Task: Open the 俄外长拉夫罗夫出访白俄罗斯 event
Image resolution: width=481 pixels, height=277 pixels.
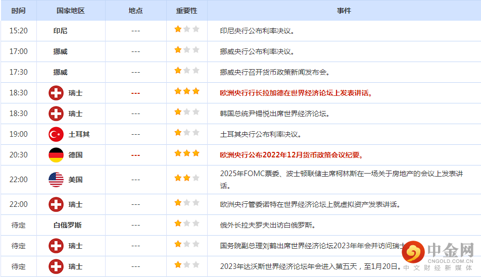Action: tap(268, 225)
